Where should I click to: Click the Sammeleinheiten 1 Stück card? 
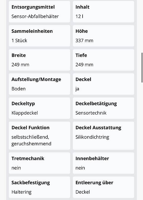coord(39,36)
